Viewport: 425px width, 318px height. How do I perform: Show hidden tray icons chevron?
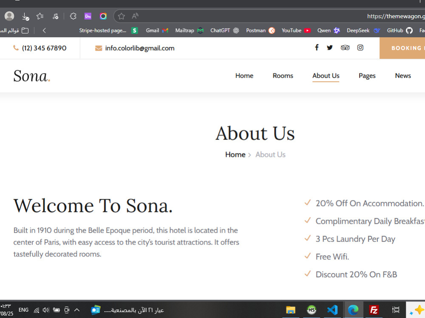tap(77, 310)
